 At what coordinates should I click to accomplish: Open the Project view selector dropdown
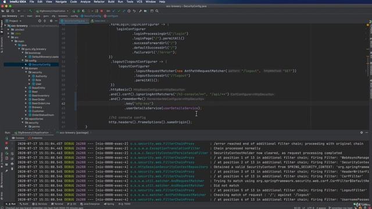[13, 21]
